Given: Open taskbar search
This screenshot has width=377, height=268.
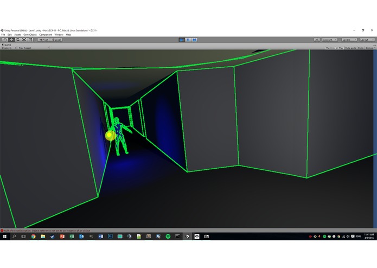Looking at the screenshot, I should pyautogui.click(x=14, y=237).
